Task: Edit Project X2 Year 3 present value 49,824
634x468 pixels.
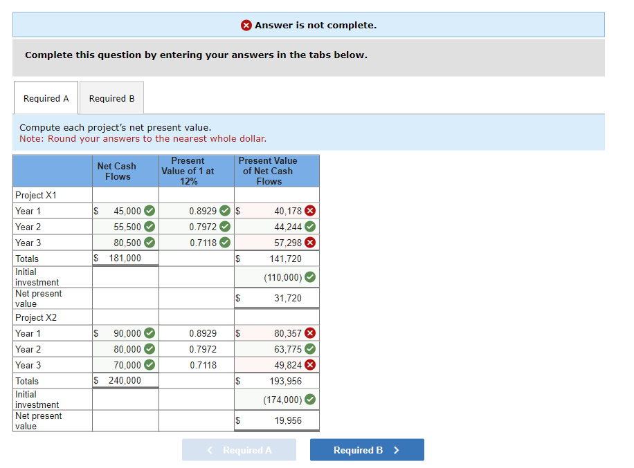Action: pyautogui.click(x=277, y=365)
